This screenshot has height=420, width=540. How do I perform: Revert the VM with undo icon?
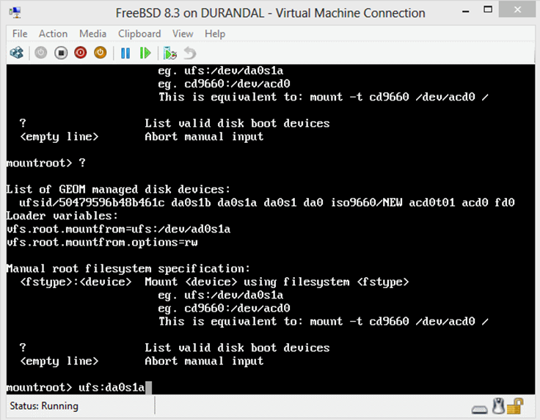[x=189, y=53]
